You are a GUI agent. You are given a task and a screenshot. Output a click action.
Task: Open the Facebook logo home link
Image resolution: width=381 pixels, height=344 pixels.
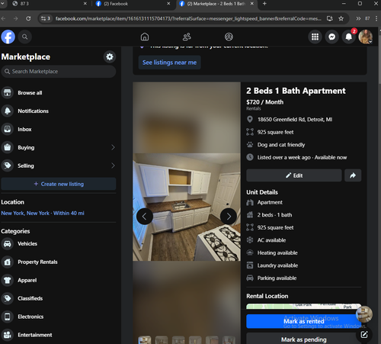[x=8, y=37]
